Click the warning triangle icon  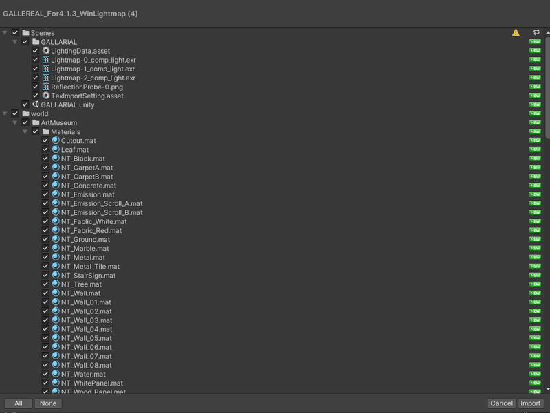point(516,32)
